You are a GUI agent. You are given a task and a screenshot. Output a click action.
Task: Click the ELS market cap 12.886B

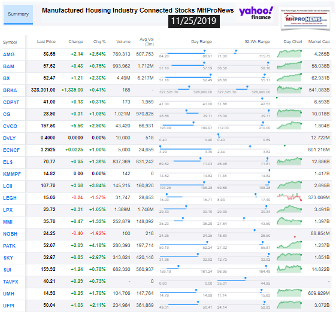pos(320,162)
